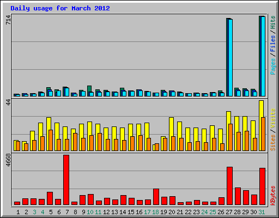279x218 pixels.
Task: Click the day 27 axis label
Action: point(229,212)
